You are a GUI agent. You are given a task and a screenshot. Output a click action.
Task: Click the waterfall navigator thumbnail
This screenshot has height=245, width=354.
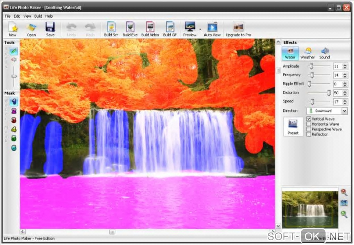click(310, 210)
